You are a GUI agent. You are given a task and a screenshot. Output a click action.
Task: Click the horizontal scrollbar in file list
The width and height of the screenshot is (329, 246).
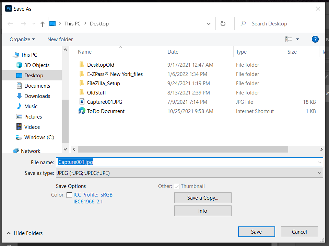[x=183, y=149]
